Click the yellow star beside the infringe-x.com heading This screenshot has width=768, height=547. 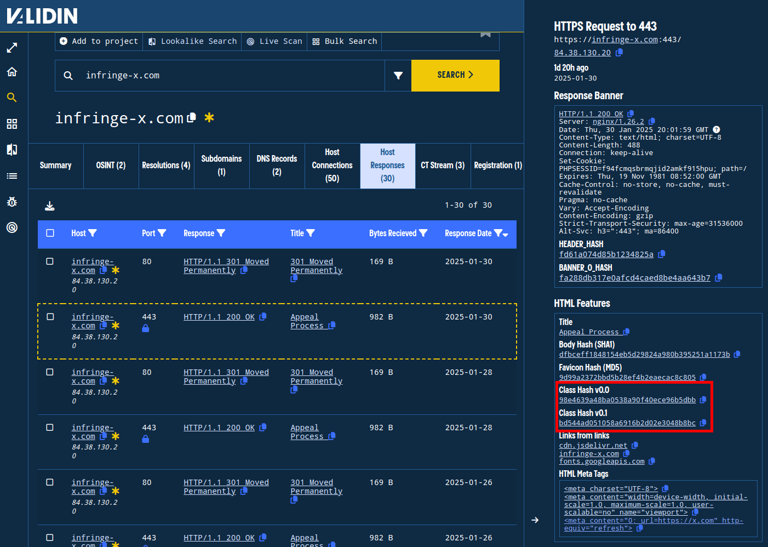209,117
